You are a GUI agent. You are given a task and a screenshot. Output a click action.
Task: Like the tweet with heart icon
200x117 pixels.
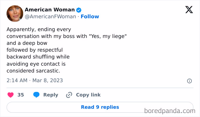(11, 95)
